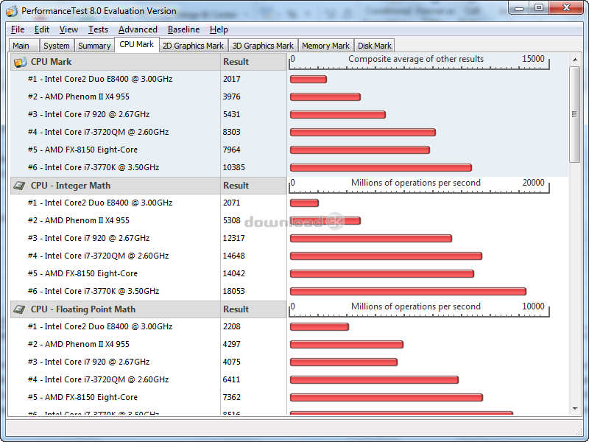This screenshot has width=589, height=442.
Task: Open the Tests menu
Action: [98, 29]
